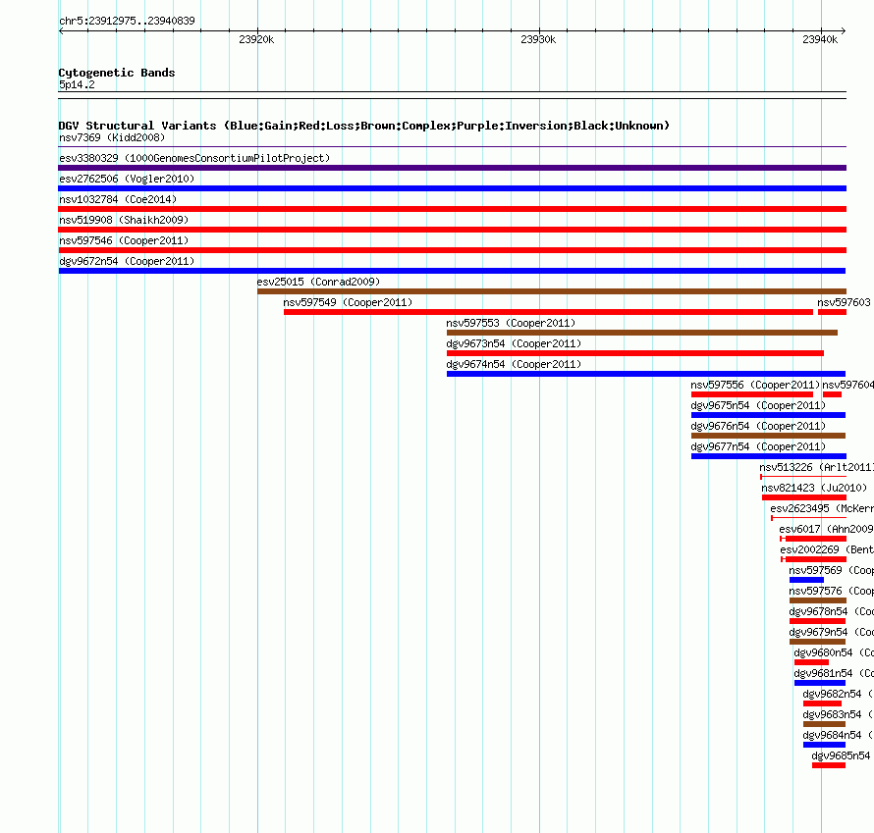The width and height of the screenshot is (874, 833).
Task: Select the red dgv9673n54 loss bar
Action: [x=634, y=353]
